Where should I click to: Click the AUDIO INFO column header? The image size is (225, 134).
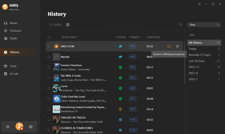point(69,37)
